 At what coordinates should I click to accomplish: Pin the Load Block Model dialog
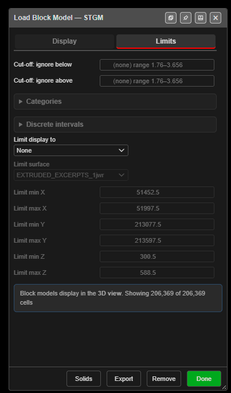tap(186, 18)
